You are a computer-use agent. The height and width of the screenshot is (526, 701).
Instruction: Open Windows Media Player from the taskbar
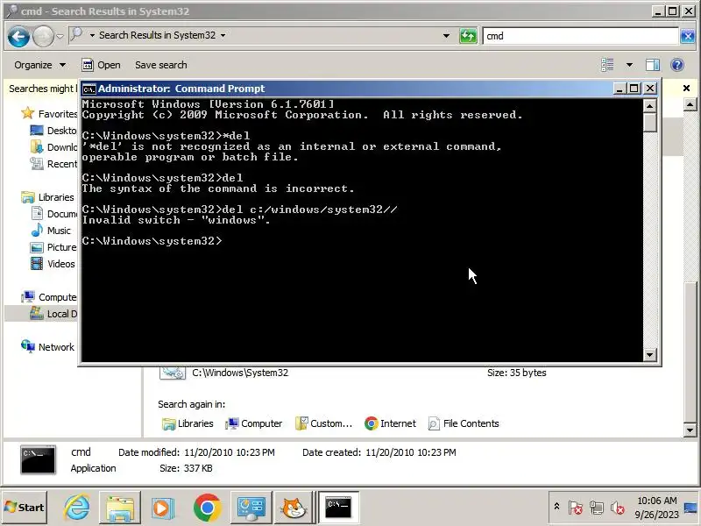click(163, 508)
